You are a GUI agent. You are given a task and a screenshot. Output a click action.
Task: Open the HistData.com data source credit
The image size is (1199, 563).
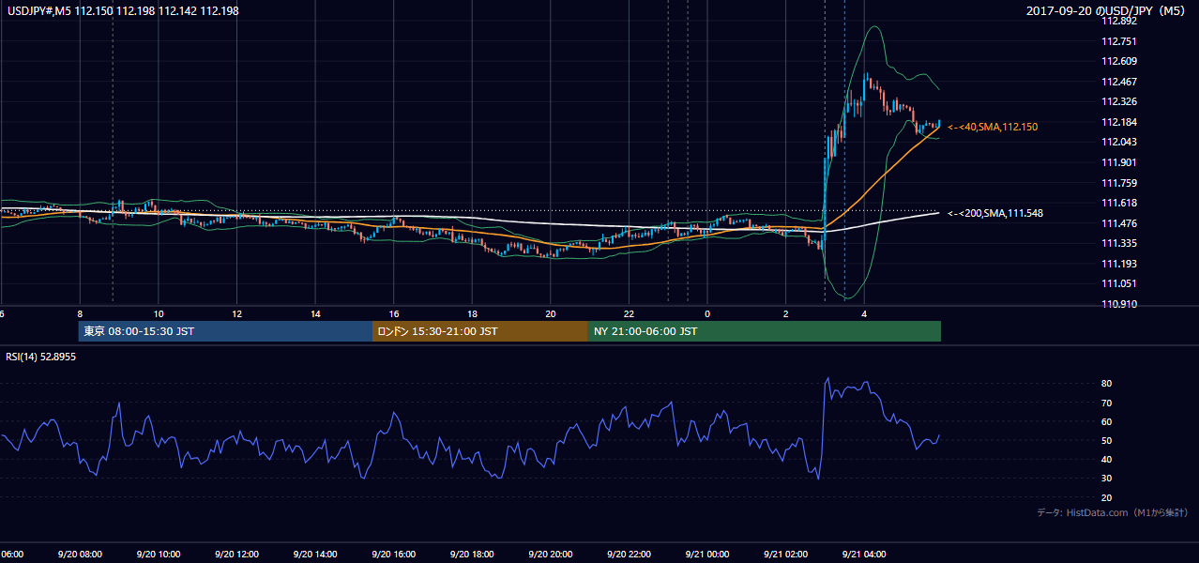pyautogui.click(x=1113, y=512)
